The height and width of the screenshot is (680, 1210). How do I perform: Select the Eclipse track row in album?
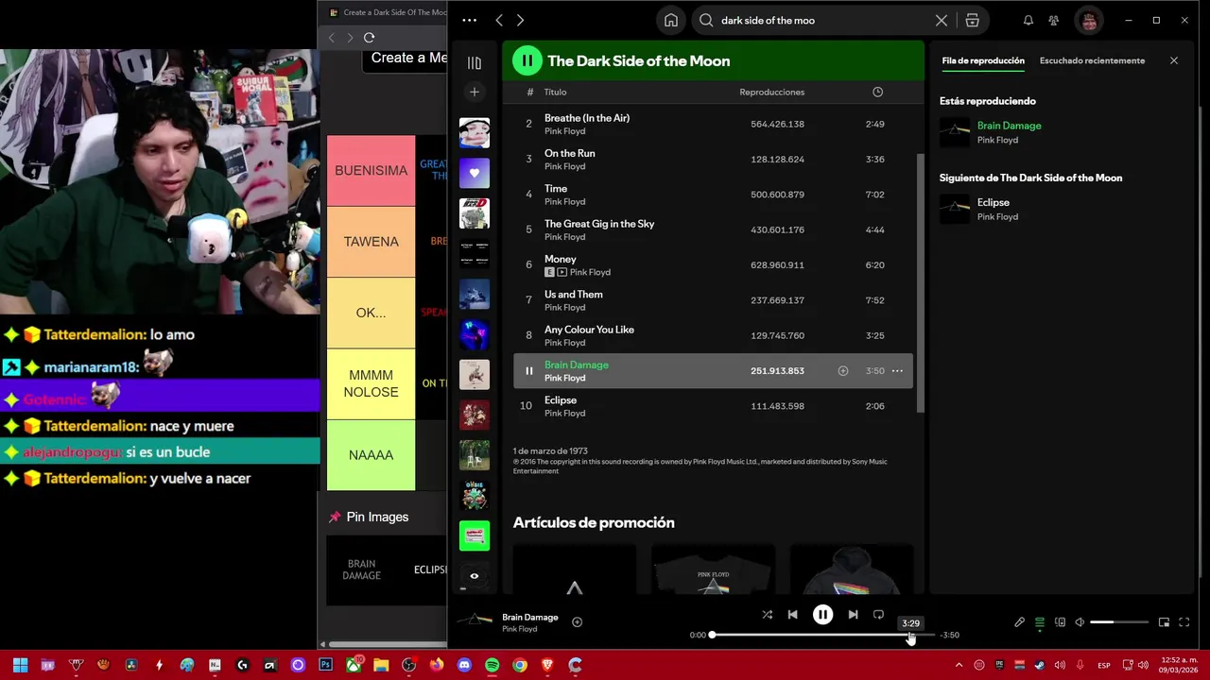coord(714,406)
